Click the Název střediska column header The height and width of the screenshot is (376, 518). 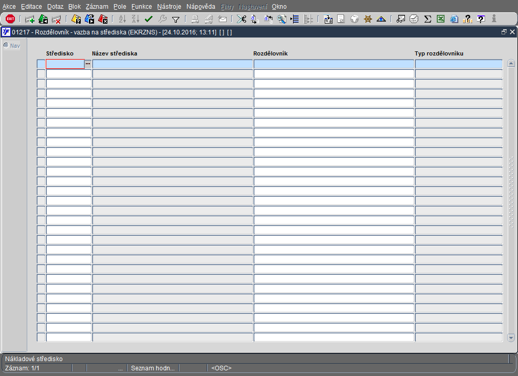tap(115, 53)
